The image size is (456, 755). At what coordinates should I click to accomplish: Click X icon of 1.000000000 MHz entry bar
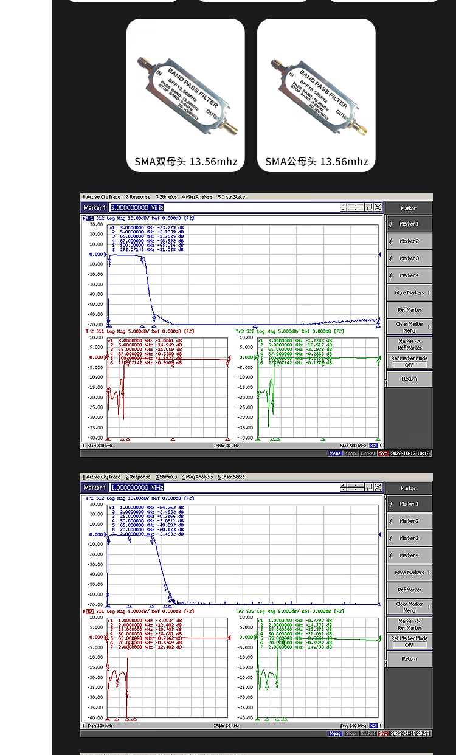(378, 488)
